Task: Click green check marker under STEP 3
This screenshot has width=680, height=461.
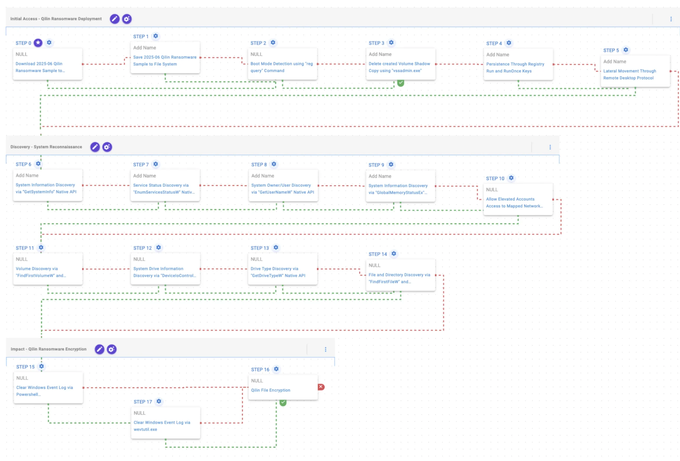Action: [401, 83]
